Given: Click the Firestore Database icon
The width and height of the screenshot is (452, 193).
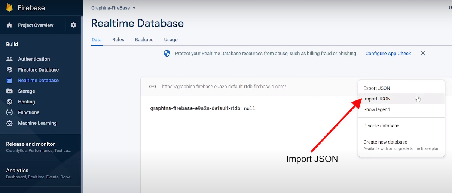Looking at the screenshot, I should point(10,70).
